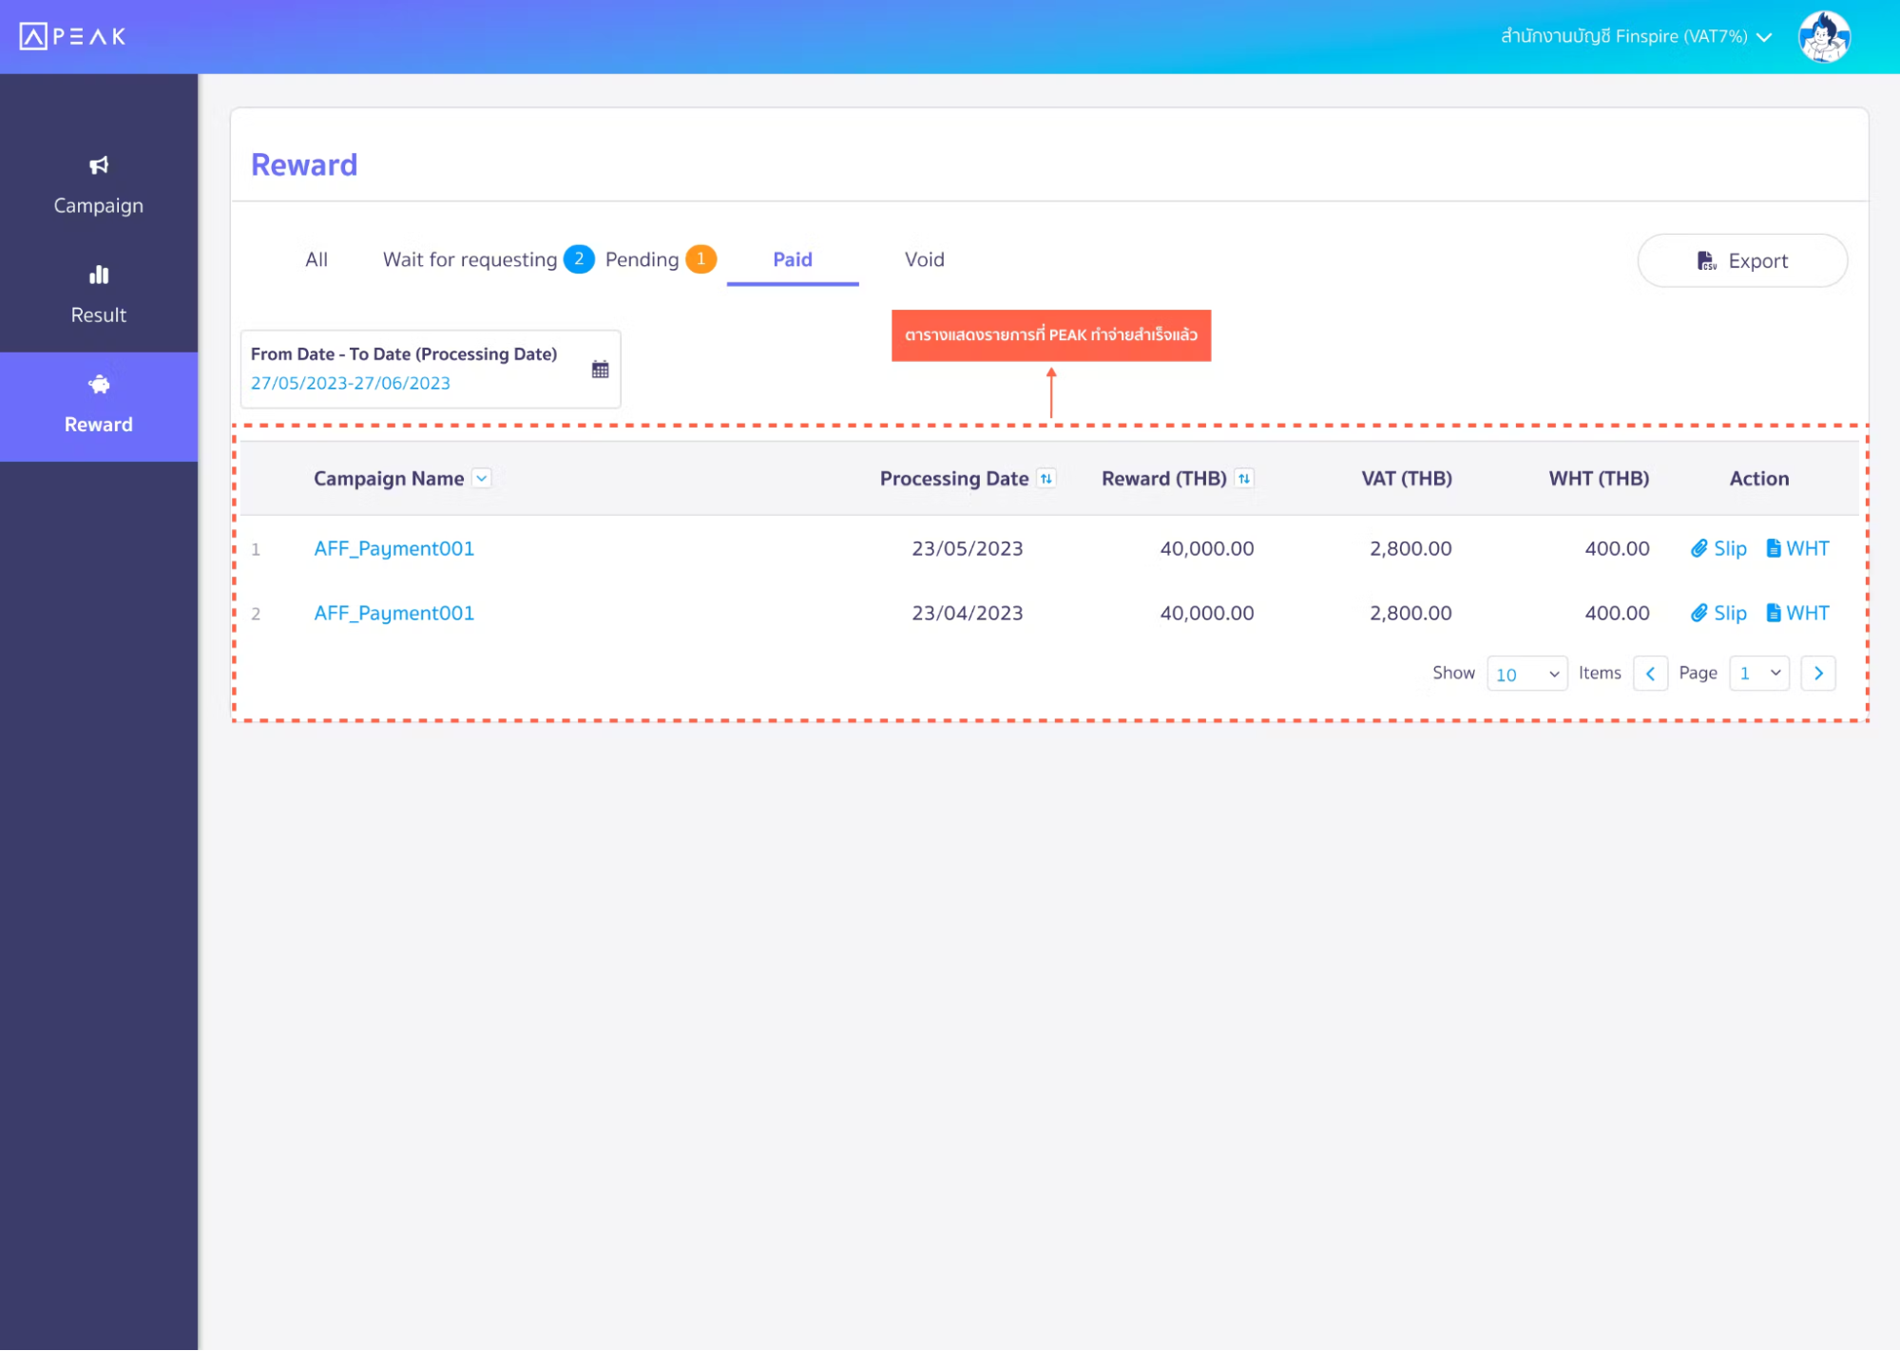Click the AFF_Payment001 campaign link
1900x1351 pixels.
pos(393,547)
